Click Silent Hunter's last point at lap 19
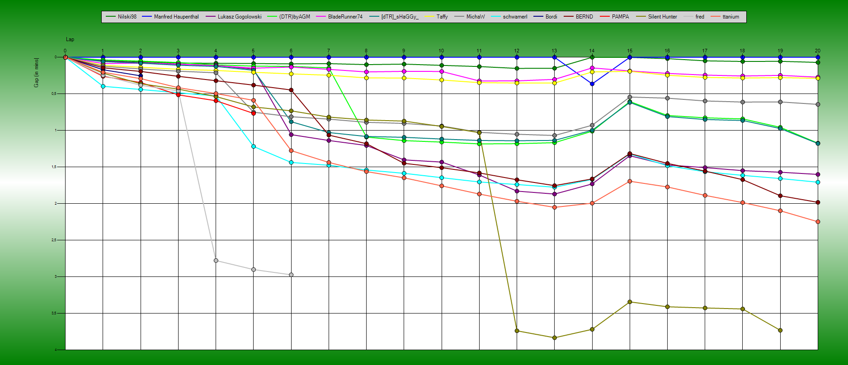Image resolution: width=848 pixels, height=365 pixels. (780, 330)
